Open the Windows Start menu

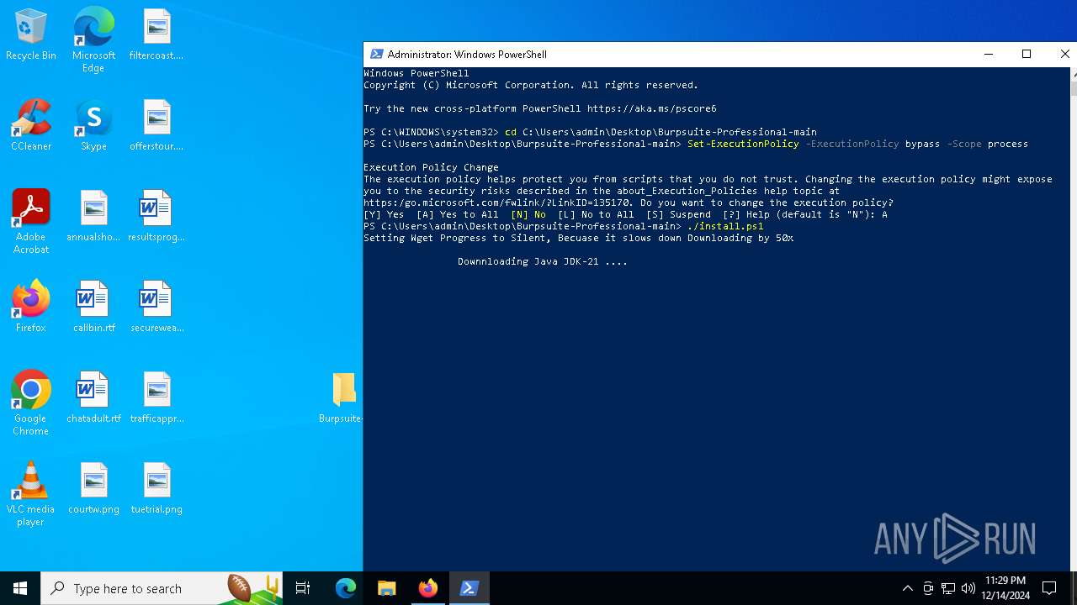(x=20, y=588)
